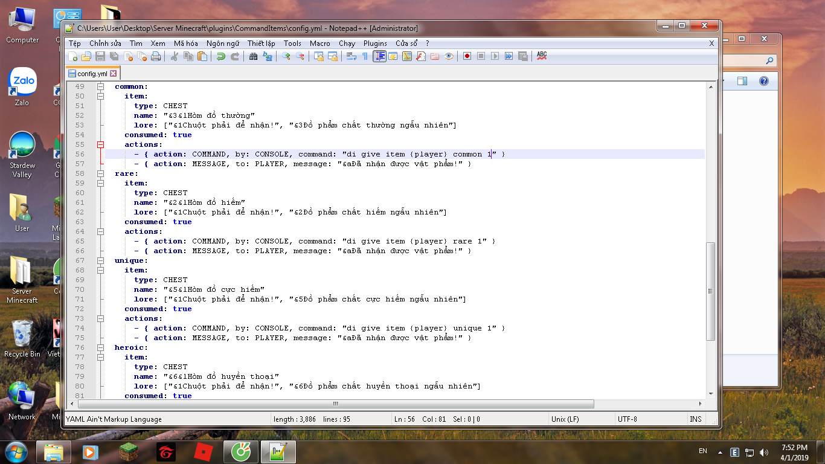Click the Undo arrow icon
Image resolution: width=825 pixels, height=464 pixels.
(x=221, y=56)
